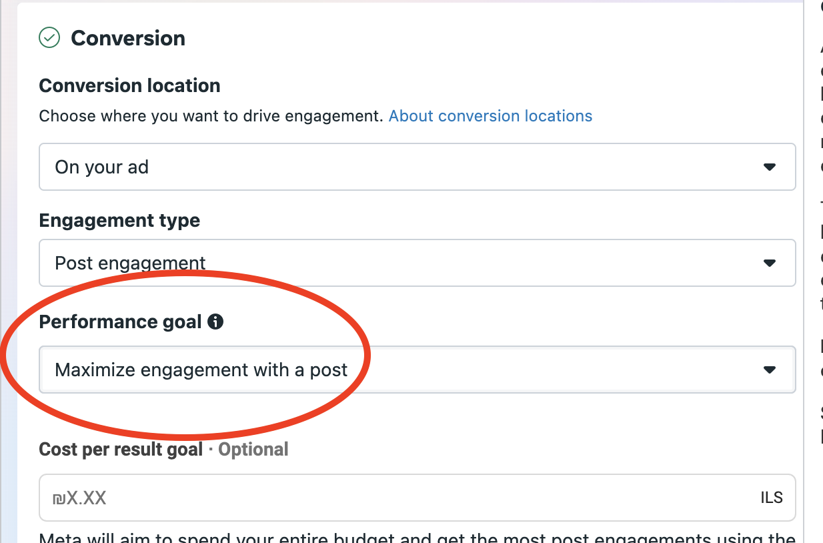The image size is (823, 543).
Task: Click the ₪X.XX placeholder text
Action: pyautogui.click(x=79, y=498)
